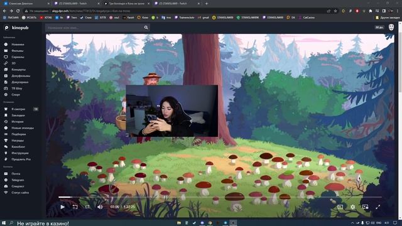402x226 pixels.
Task: Open subtitles menu in player
Action: (340, 207)
